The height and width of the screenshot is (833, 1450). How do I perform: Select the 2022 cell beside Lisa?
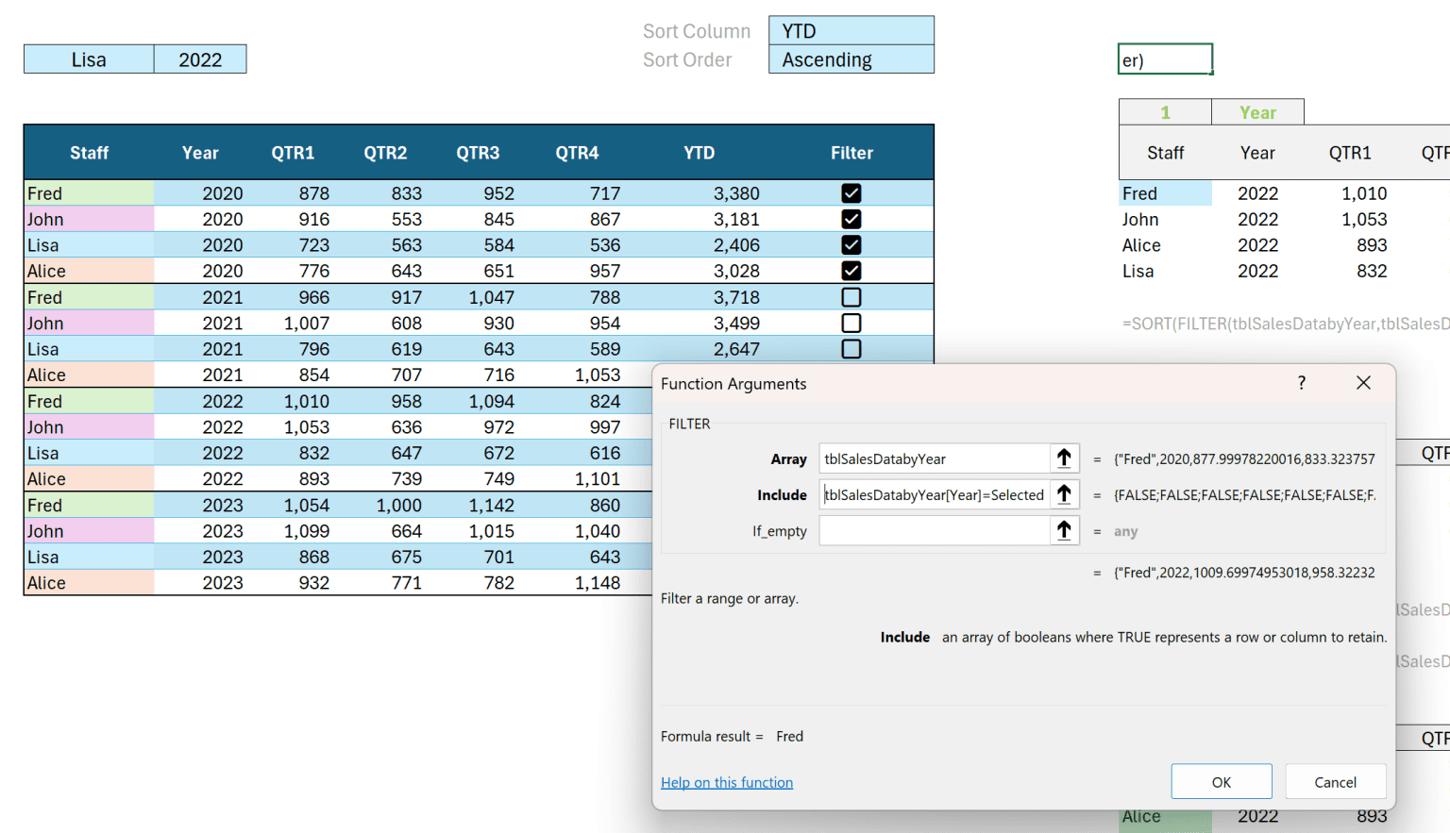(x=200, y=58)
